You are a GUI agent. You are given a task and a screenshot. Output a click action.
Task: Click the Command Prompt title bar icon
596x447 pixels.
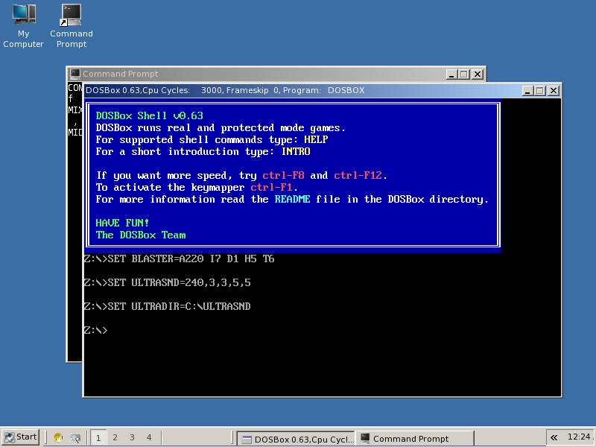[74, 73]
